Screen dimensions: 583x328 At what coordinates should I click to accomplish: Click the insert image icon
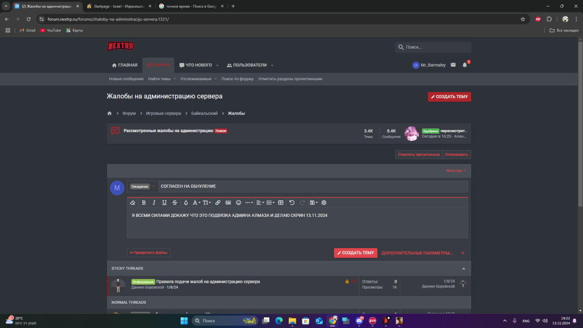(228, 203)
